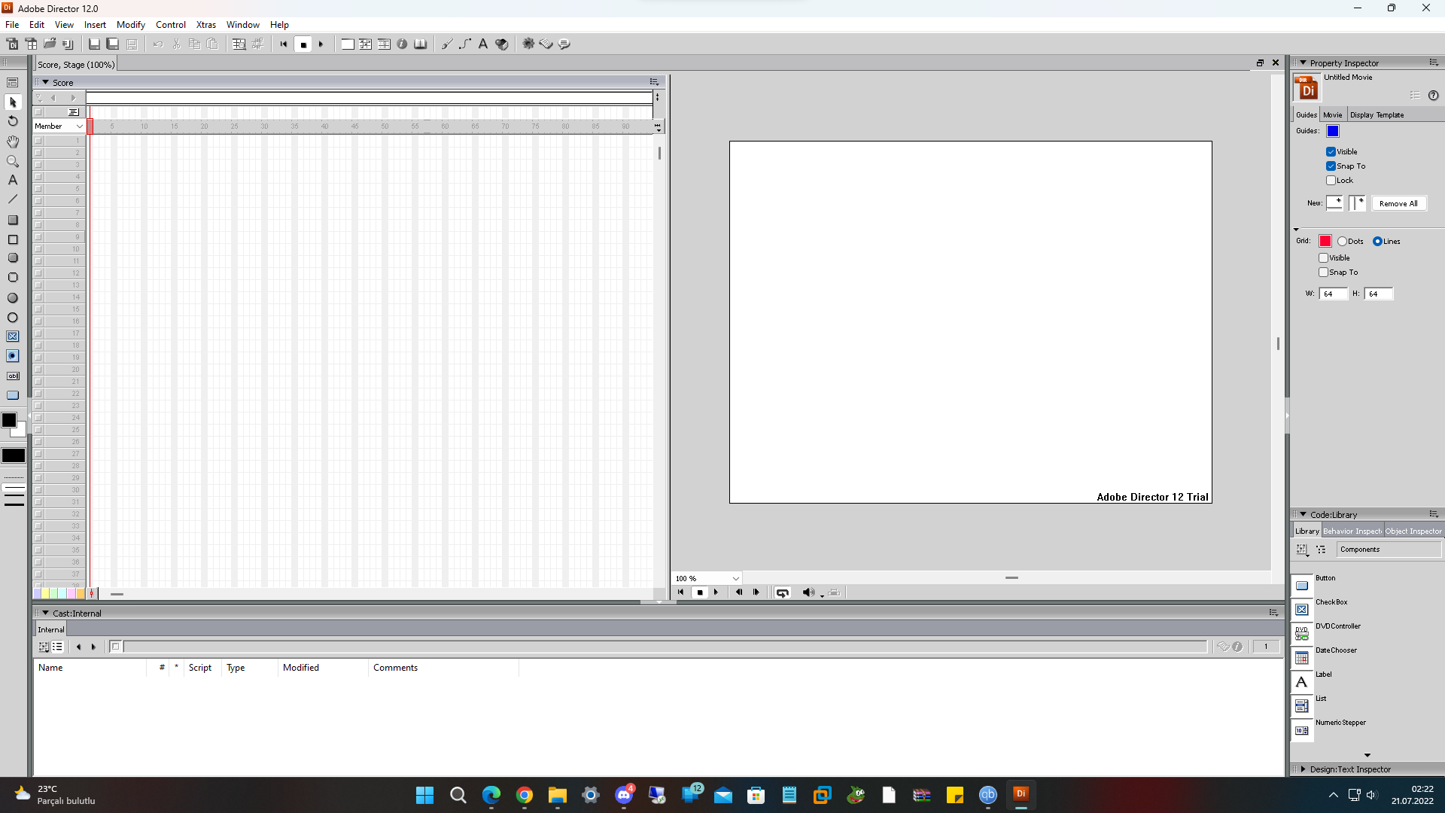Click the DateChooser component icon
Viewport: 1445px width, 813px height.
pyautogui.click(x=1302, y=658)
